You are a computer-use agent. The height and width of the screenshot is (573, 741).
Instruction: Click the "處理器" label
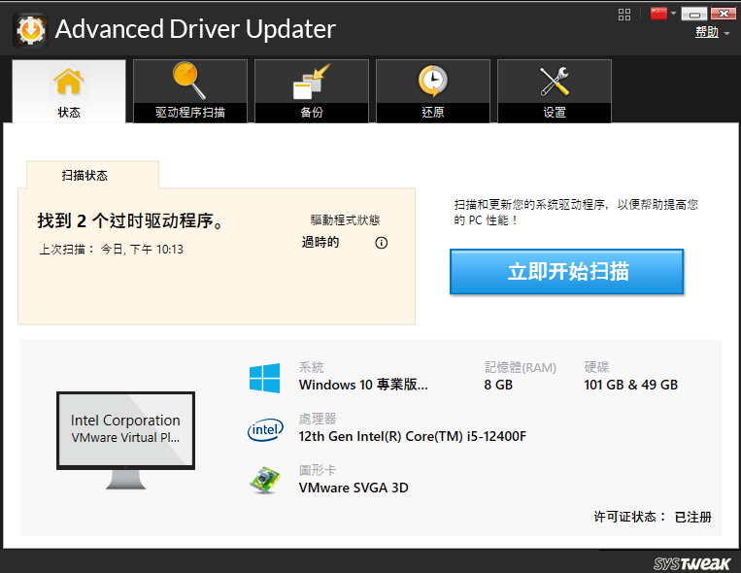pos(318,419)
